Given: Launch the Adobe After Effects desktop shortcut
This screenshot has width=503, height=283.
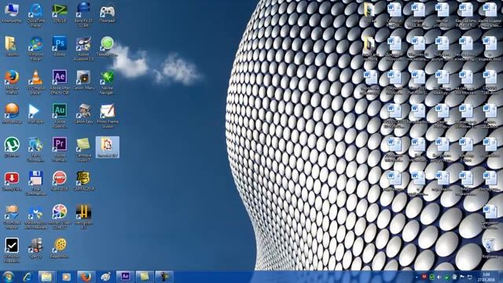Looking at the screenshot, I should [60, 82].
